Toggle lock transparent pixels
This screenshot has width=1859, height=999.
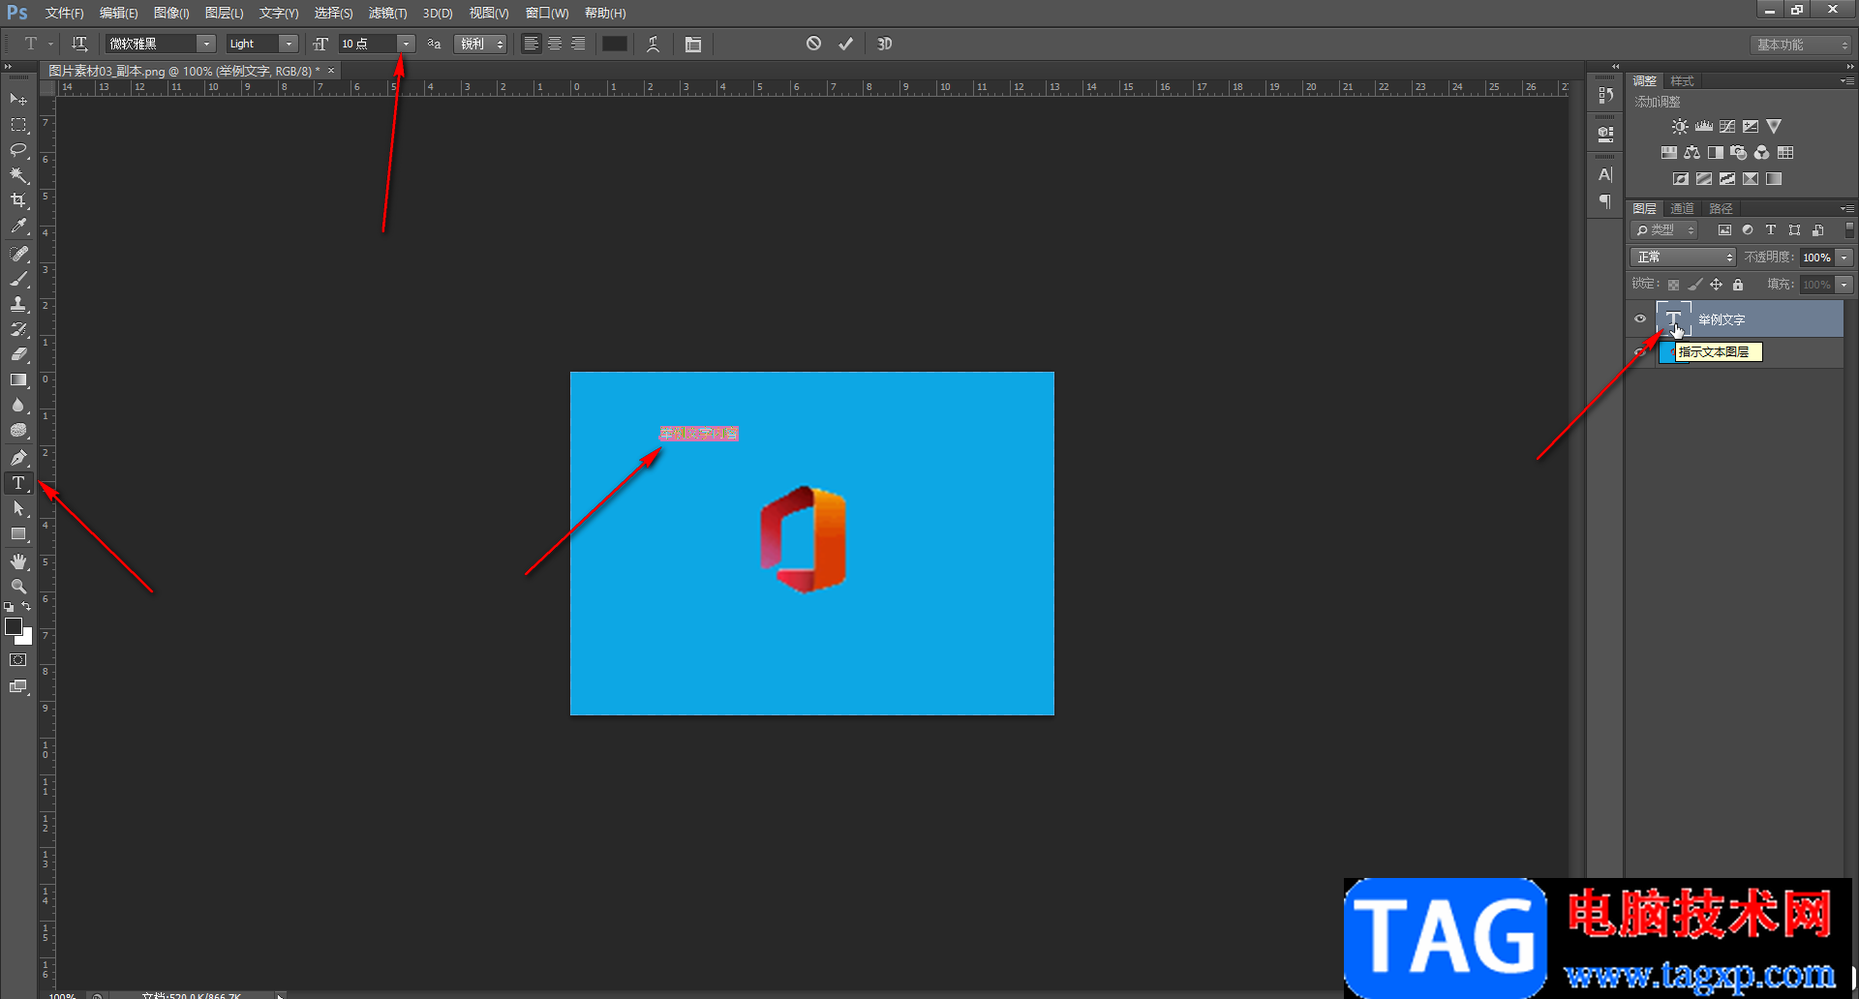(1673, 285)
